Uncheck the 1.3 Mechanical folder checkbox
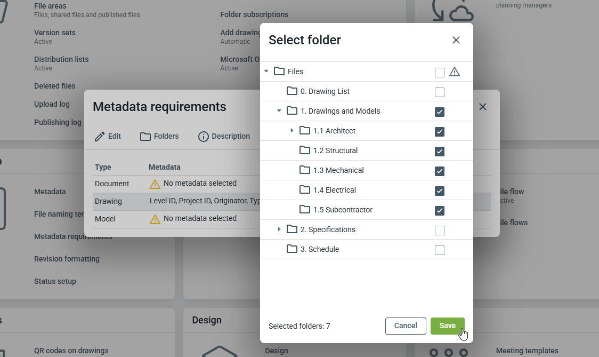599x357 pixels. coord(440,171)
